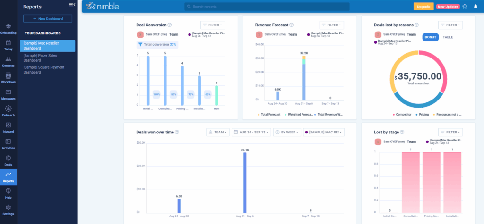
Task: Go to the Workflows section icon
Action: 9,78
